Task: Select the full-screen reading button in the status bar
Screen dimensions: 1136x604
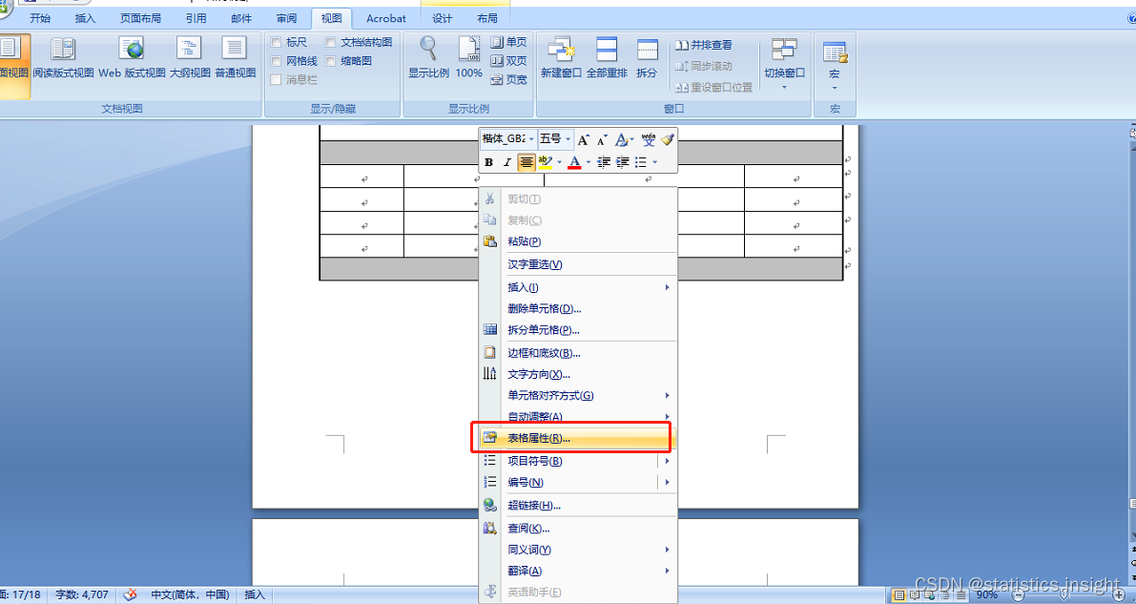Action: (x=915, y=595)
